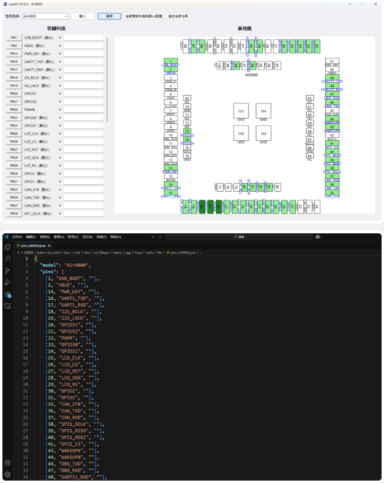Open the Explorer view in VS Code
Screen dimensions: 384x483
point(8,247)
